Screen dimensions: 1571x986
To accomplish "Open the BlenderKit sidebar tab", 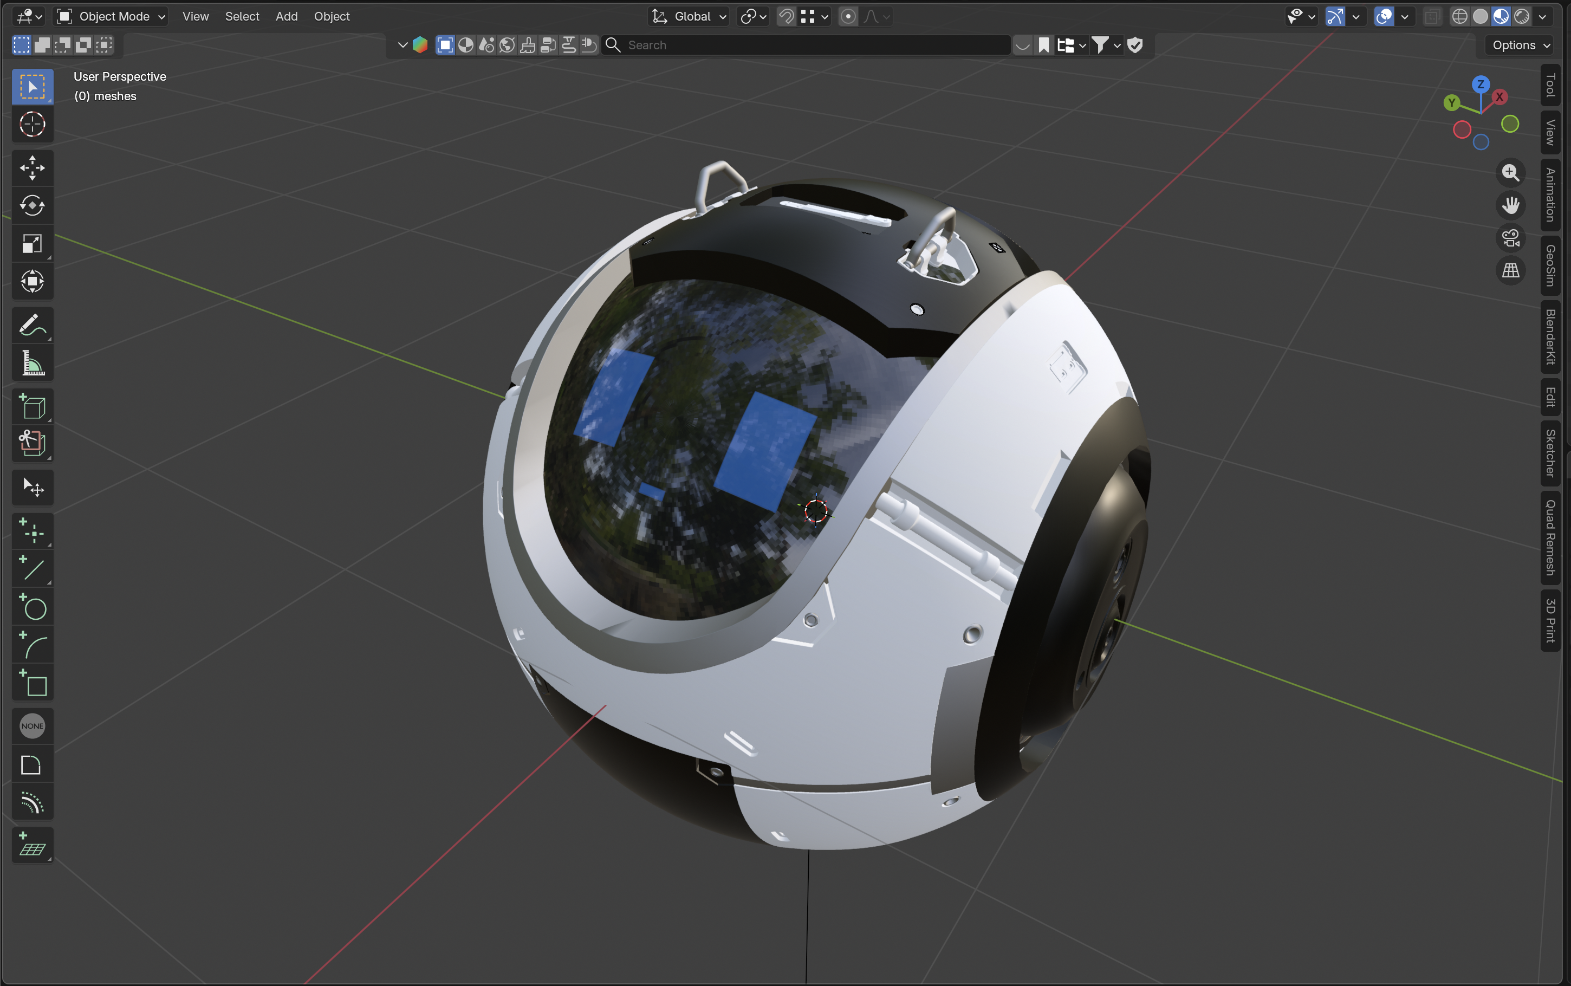I will [1550, 337].
